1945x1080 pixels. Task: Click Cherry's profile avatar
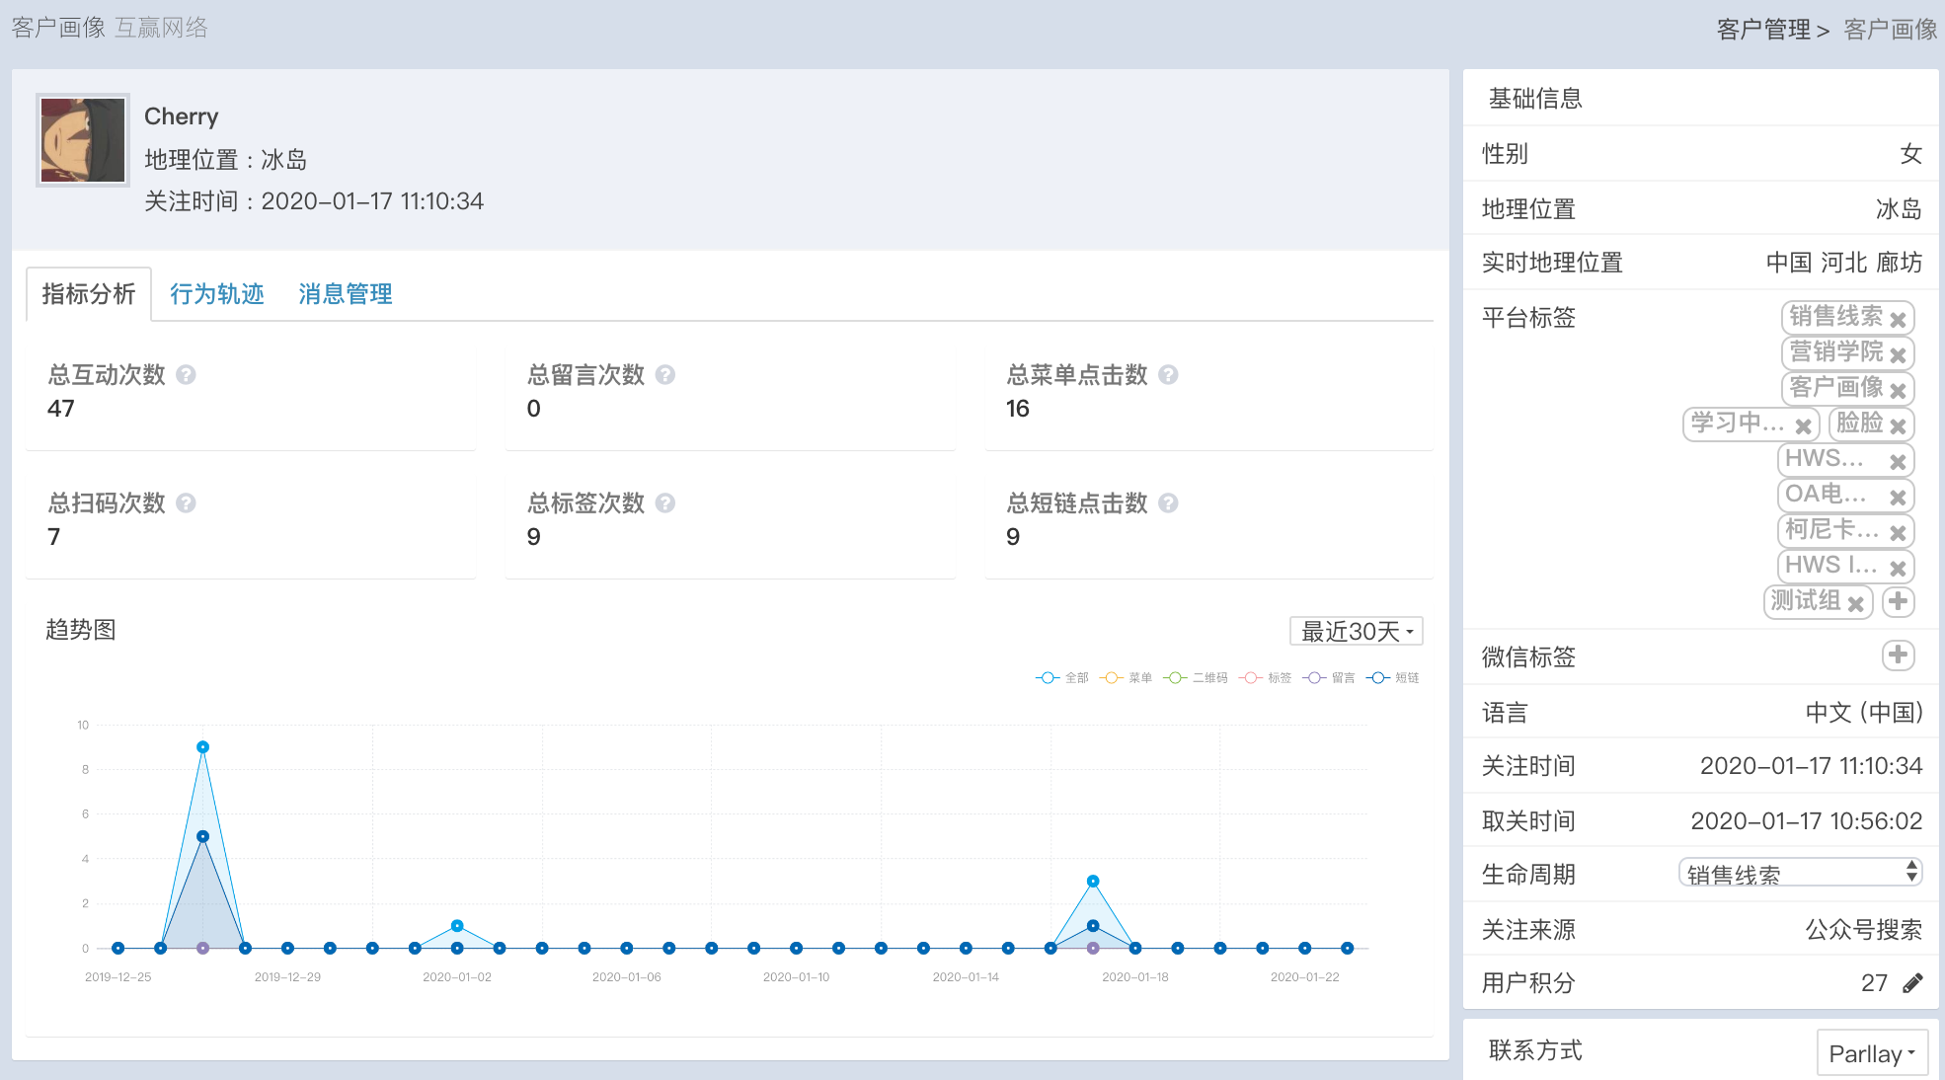click(83, 140)
